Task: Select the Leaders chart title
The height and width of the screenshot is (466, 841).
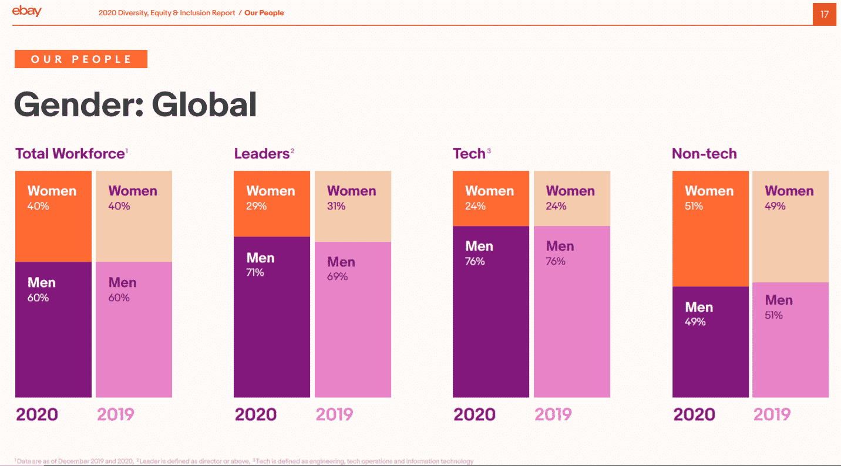Action: (x=262, y=154)
